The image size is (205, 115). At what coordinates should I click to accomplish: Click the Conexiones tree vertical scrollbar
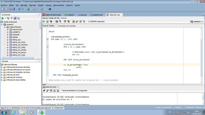click(40, 26)
